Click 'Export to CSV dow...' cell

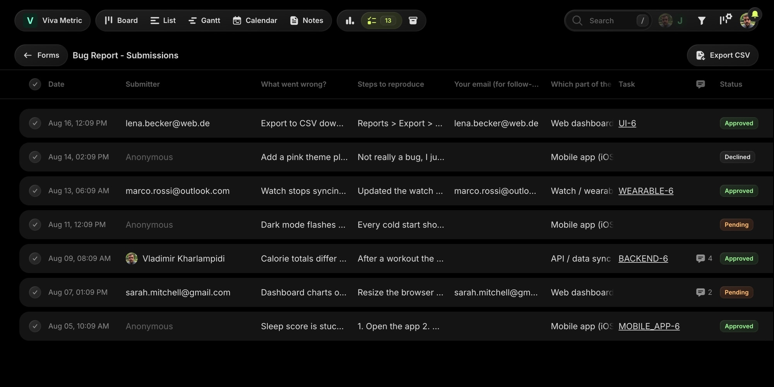302,123
